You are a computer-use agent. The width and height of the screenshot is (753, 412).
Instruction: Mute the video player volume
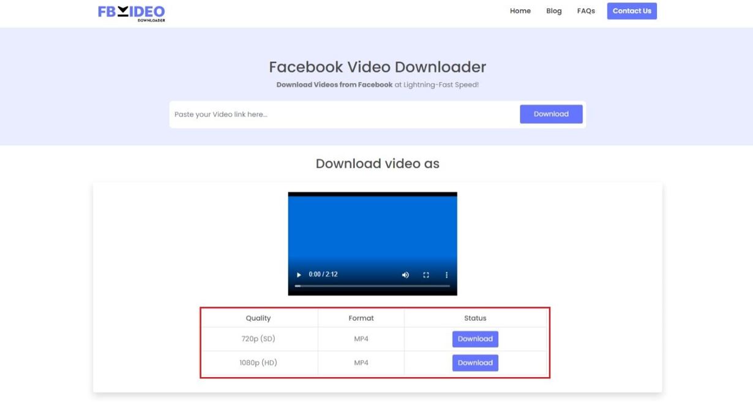(x=405, y=275)
